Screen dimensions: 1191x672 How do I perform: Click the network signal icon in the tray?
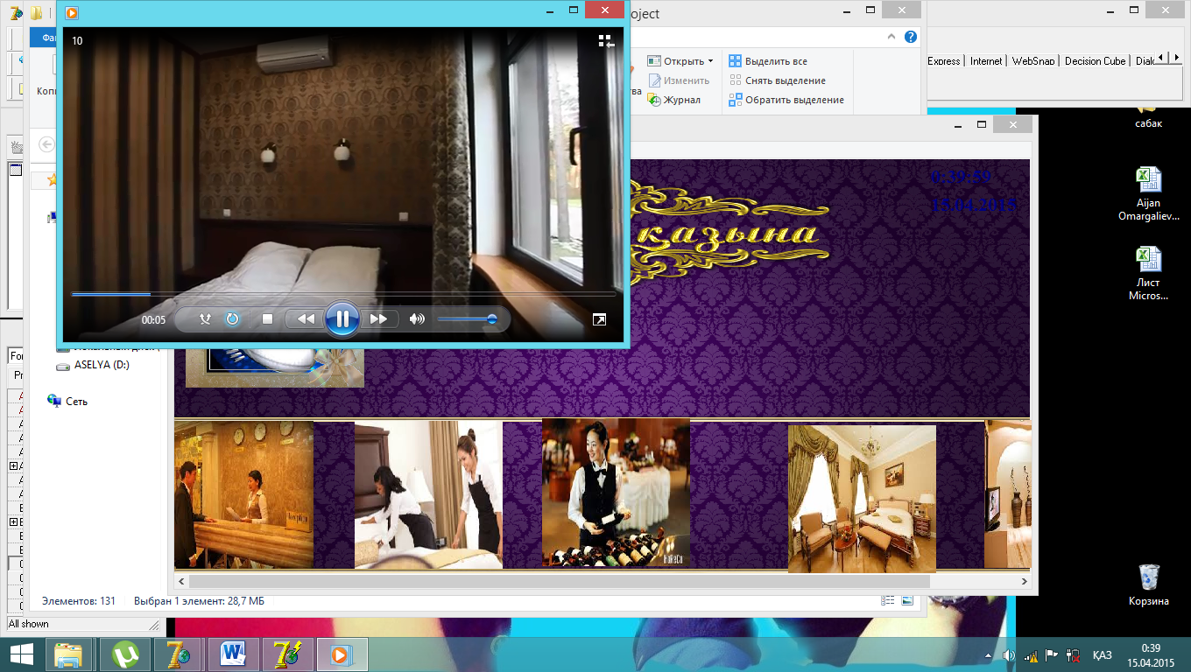pyautogui.click(x=1032, y=655)
